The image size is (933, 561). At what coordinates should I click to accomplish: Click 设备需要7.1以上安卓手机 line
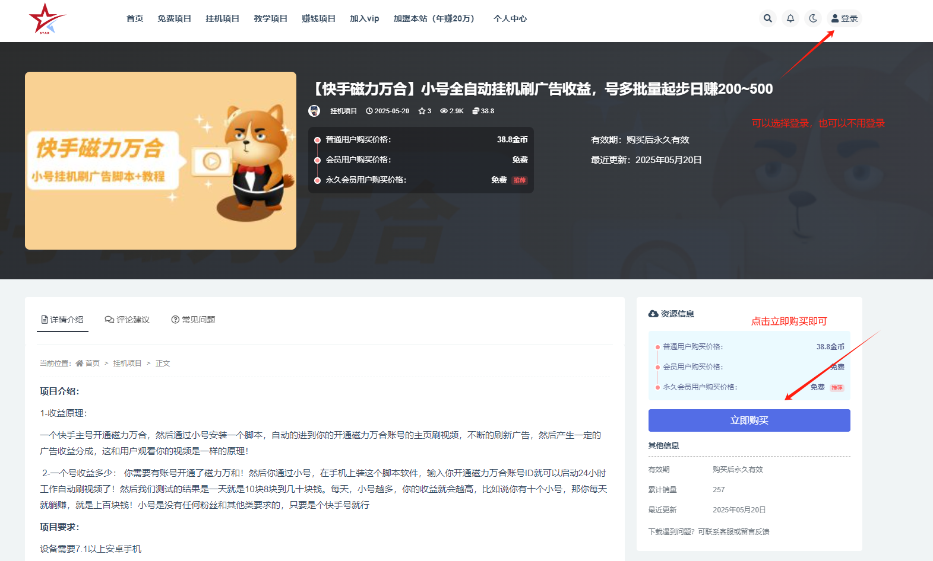point(91,549)
